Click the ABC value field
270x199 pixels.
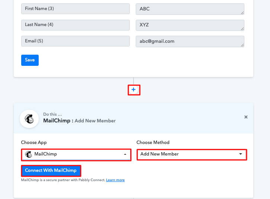point(190,9)
